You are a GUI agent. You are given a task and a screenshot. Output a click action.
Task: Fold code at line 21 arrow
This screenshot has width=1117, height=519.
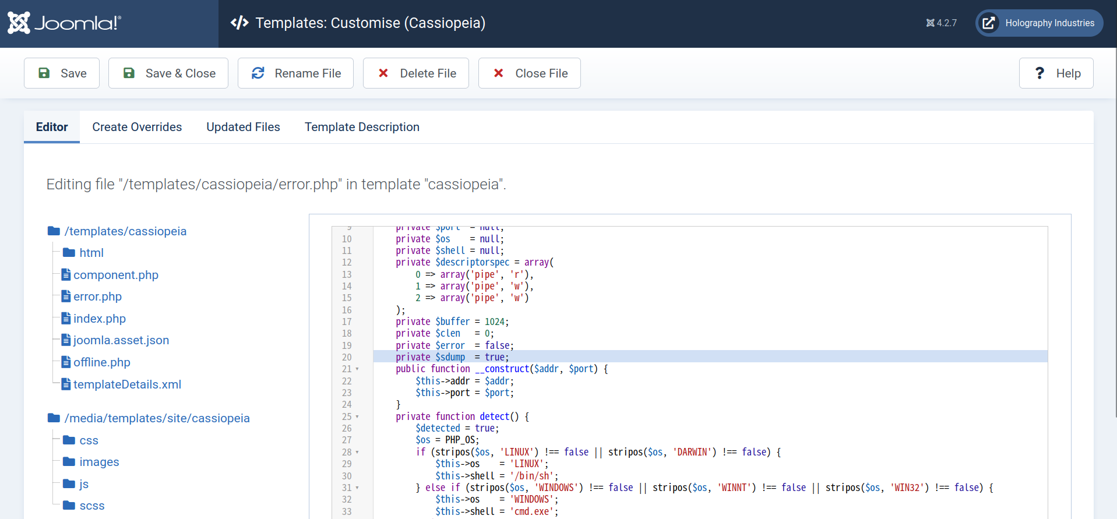(x=357, y=369)
